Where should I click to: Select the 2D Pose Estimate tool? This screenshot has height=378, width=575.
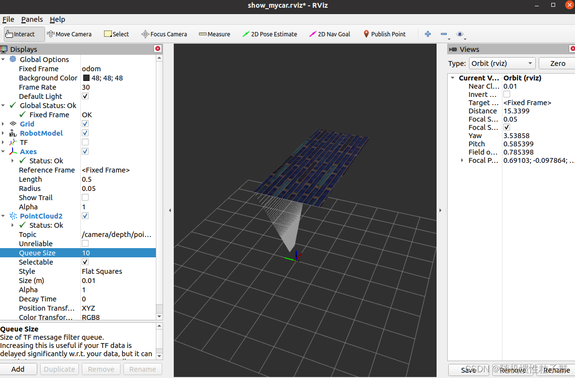click(270, 34)
